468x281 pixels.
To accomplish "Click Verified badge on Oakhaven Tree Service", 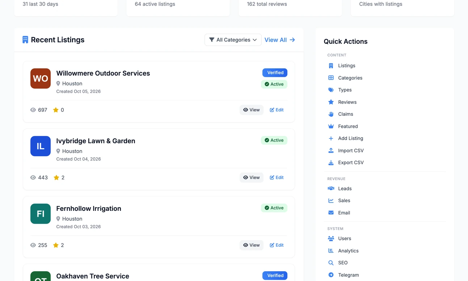I will [x=275, y=276].
